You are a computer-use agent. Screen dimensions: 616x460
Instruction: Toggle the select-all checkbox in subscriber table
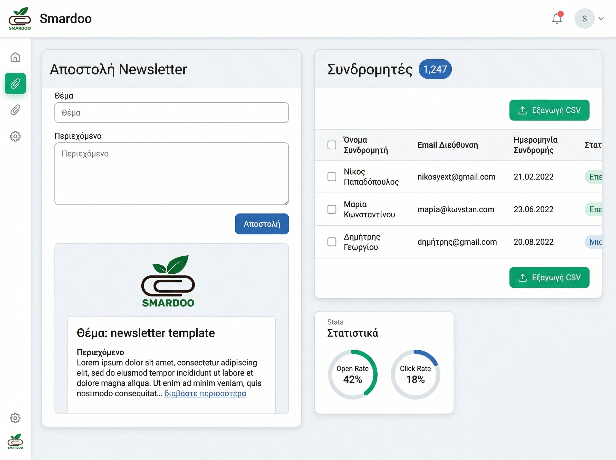point(332,145)
